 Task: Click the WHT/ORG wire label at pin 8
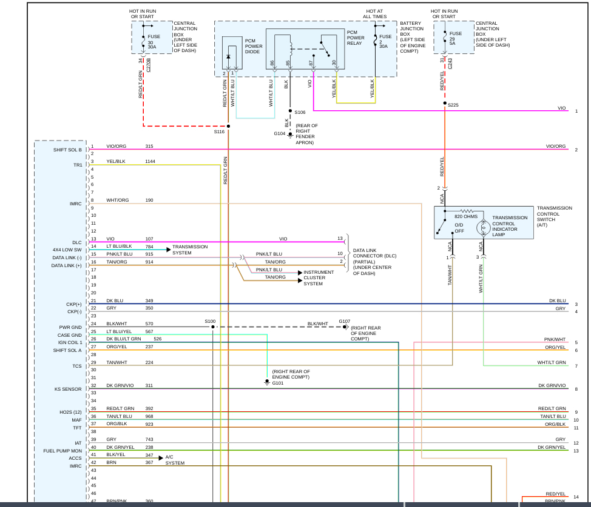click(118, 200)
